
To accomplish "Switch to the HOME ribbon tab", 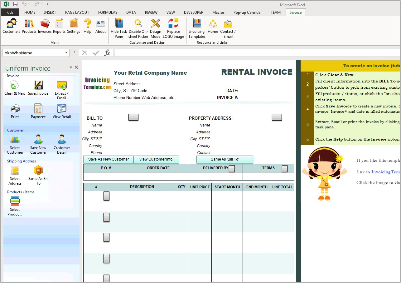I will coord(30,12).
